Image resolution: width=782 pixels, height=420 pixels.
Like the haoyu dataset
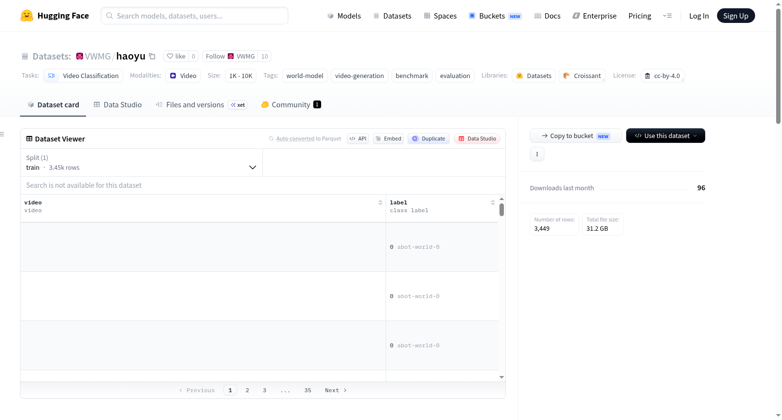coord(176,56)
